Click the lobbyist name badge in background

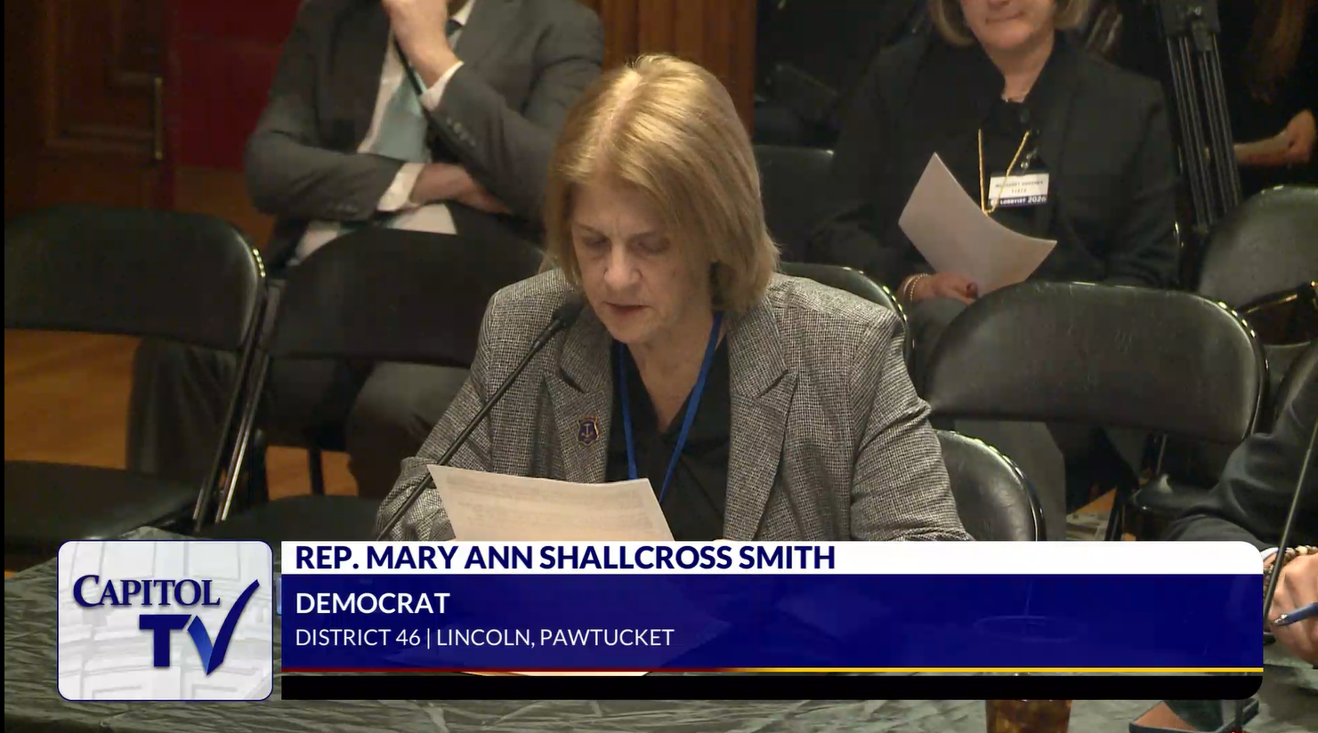pos(1017,189)
